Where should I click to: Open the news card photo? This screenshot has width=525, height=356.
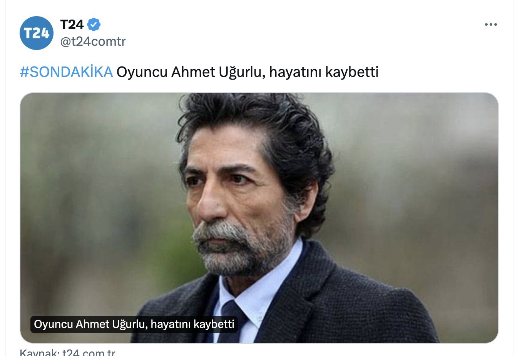(259, 218)
